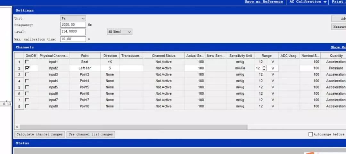Enable the Input1 Seat channel checkbox
This screenshot has height=154, width=346.
[27, 62]
